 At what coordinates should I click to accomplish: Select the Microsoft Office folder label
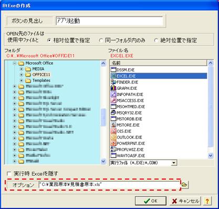click(39, 63)
